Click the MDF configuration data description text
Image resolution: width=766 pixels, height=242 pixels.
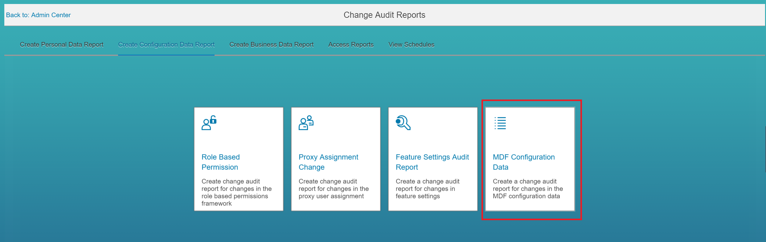pos(528,189)
